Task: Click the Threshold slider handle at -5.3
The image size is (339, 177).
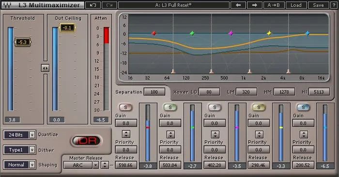Action: 22,42
